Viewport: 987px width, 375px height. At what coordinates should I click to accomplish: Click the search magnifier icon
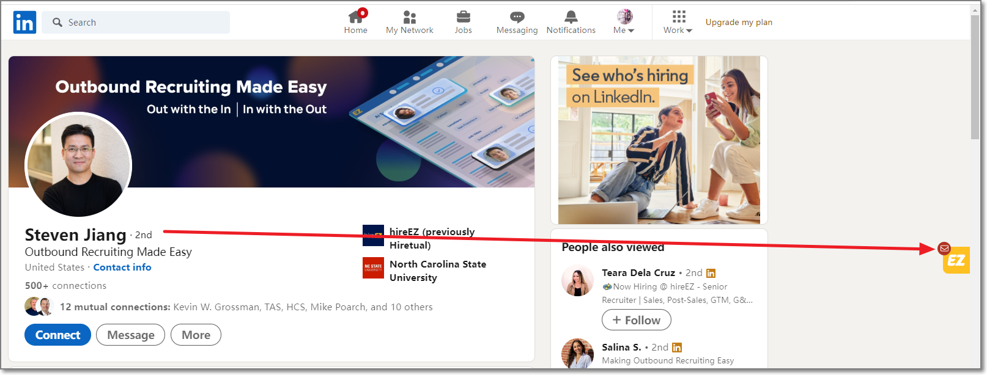coord(57,23)
